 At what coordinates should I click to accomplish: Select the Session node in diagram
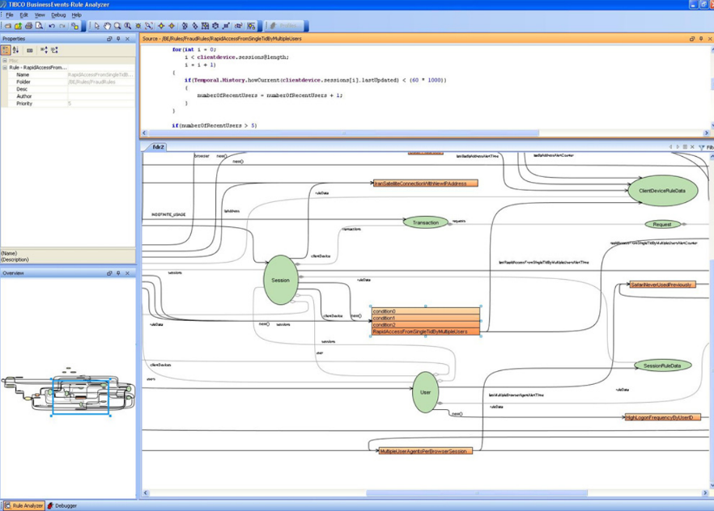click(280, 280)
